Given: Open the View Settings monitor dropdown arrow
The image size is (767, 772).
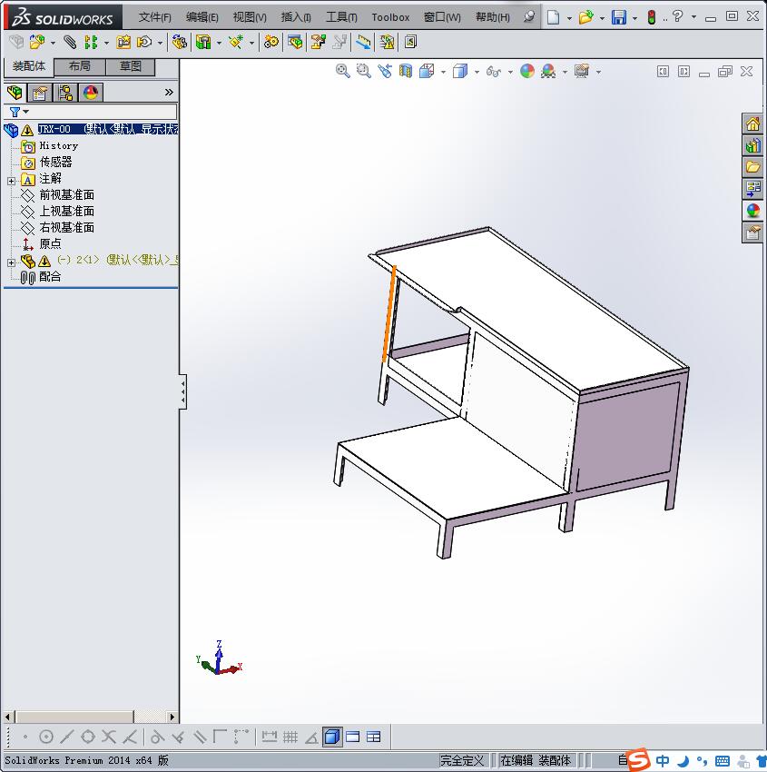Looking at the screenshot, I should [x=598, y=73].
